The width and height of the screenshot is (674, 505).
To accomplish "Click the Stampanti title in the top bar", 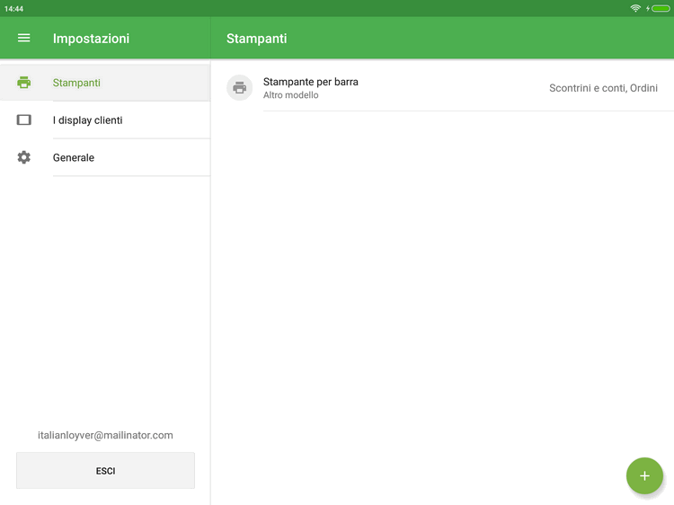I will tap(256, 39).
